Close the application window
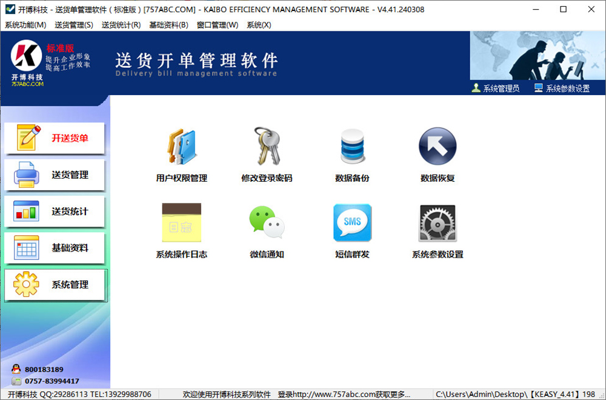 pos(591,9)
